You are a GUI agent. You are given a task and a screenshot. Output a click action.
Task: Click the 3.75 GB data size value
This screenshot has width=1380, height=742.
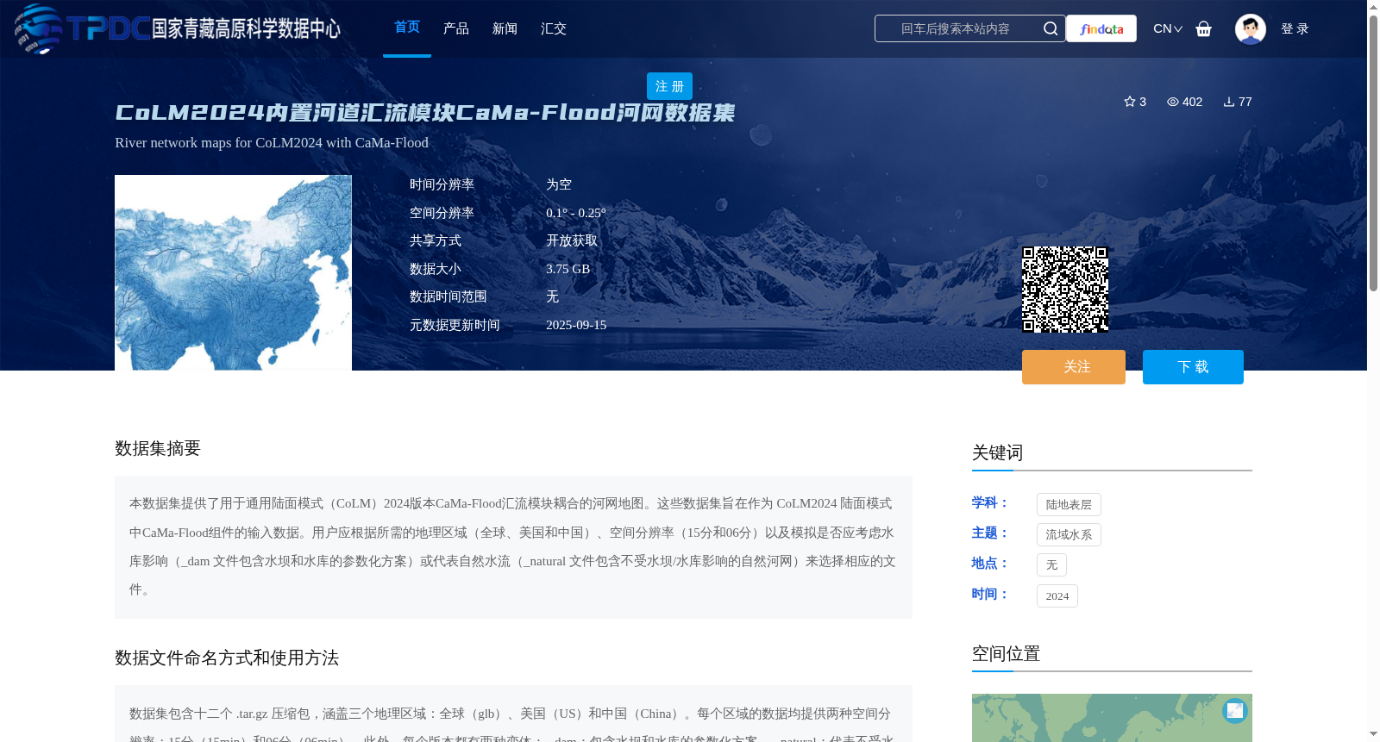[x=568, y=269]
